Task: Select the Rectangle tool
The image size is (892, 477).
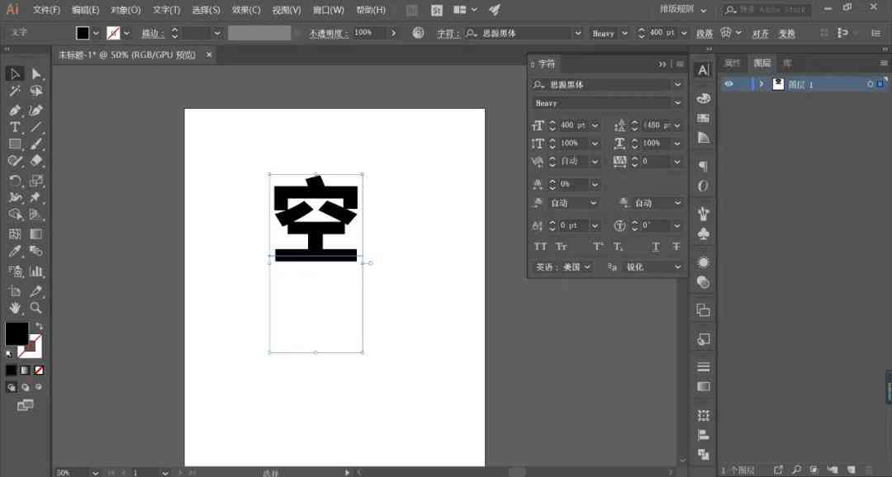Action: pyautogui.click(x=15, y=144)
